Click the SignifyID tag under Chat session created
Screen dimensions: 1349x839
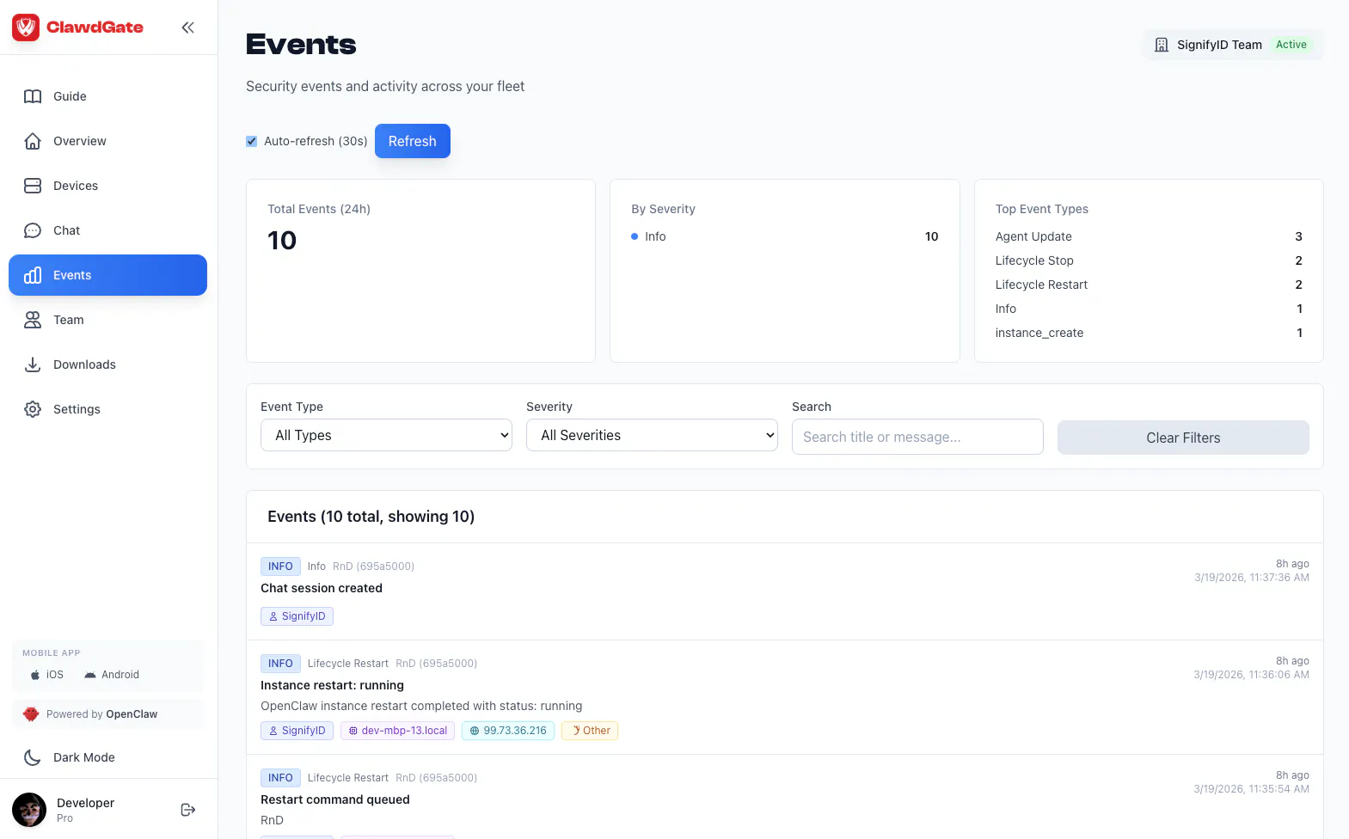(x=297, y=616)
